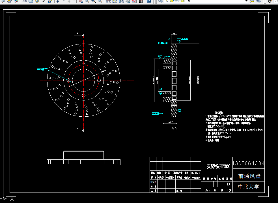Select the '年.月.日' title block cell
This screenshot has width=278, height=203.
click(196, 173)
